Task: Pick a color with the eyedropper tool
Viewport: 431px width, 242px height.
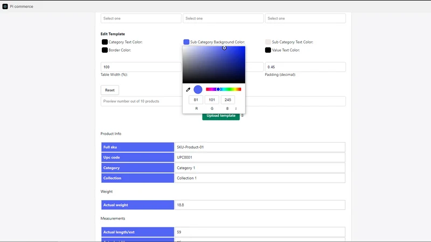Action: point(188,89)
